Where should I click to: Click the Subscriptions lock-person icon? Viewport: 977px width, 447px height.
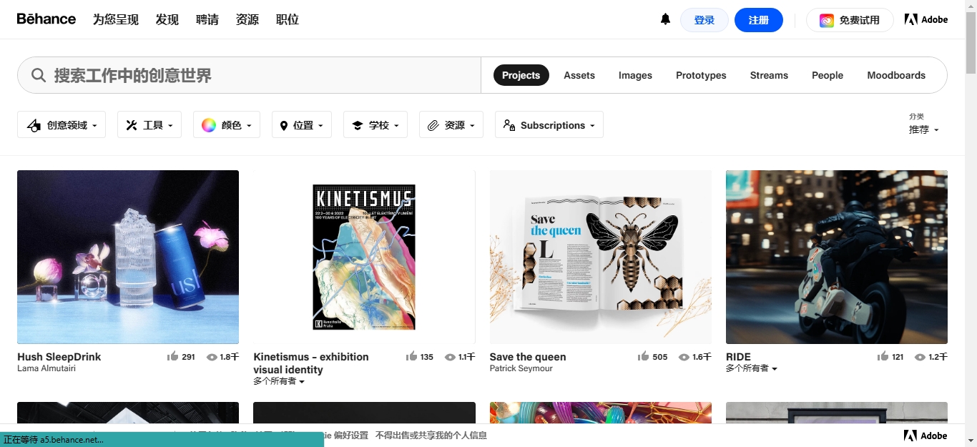(x=509, y=125)
